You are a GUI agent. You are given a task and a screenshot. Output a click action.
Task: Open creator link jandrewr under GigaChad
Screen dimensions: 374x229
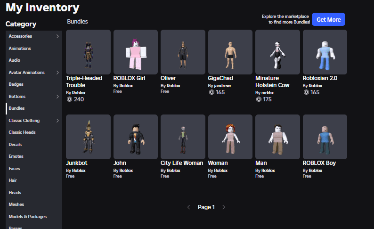pos(222,86)
